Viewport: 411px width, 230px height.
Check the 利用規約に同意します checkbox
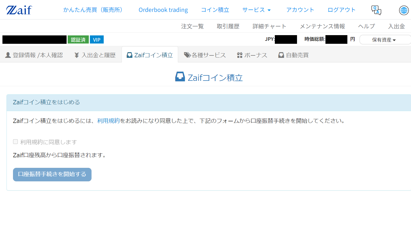pos(15,142)
